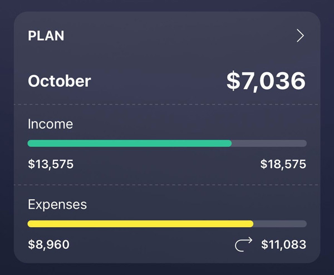Select the Expenses section label

pos(57,204)
